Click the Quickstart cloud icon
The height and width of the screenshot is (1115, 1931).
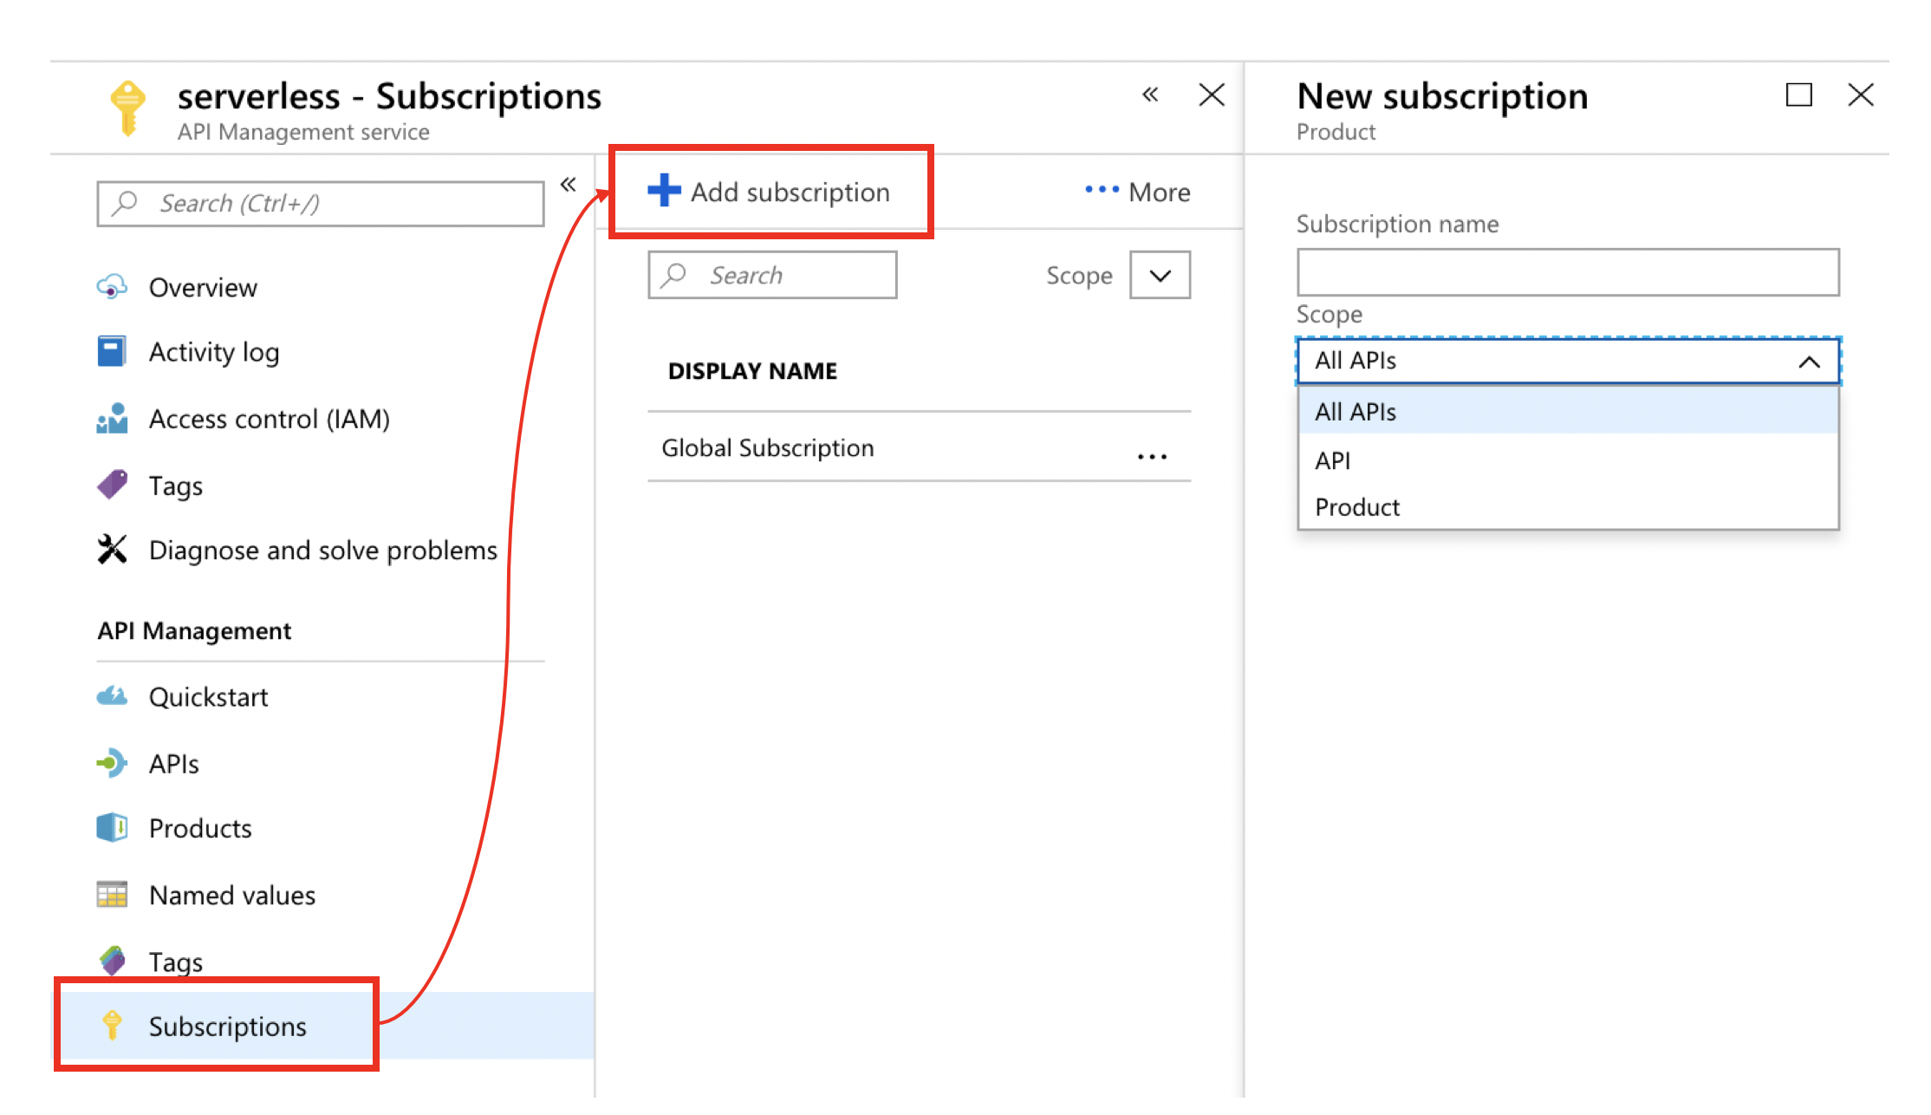coord(112,696)
